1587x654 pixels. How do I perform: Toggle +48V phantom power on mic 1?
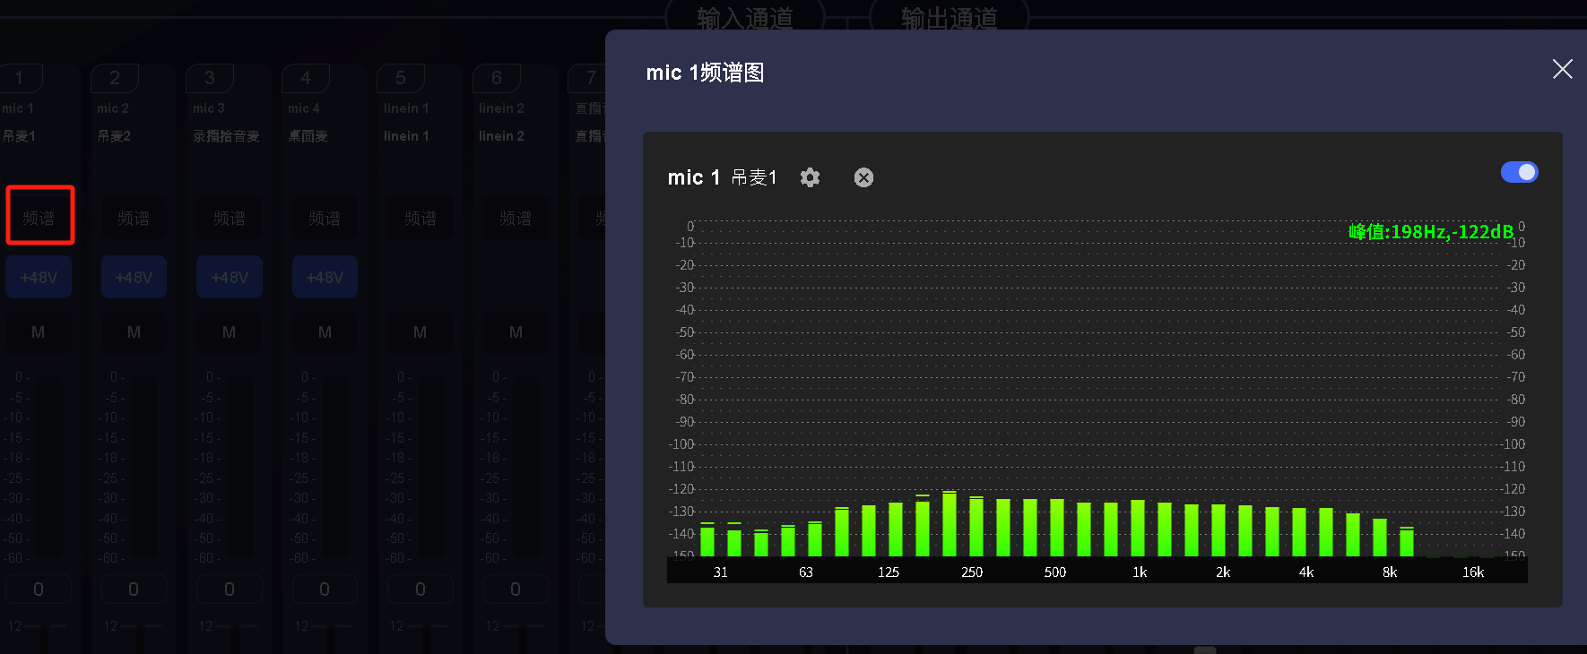[39, 278]
